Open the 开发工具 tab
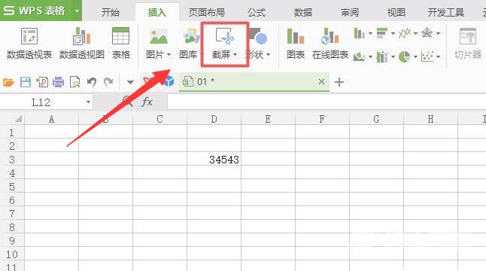 pyautogui.click(x=446, y=12)
